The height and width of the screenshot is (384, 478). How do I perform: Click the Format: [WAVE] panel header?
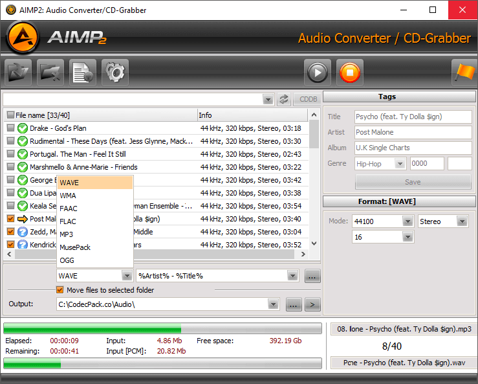pyautogui.click(x=399, y=201)
